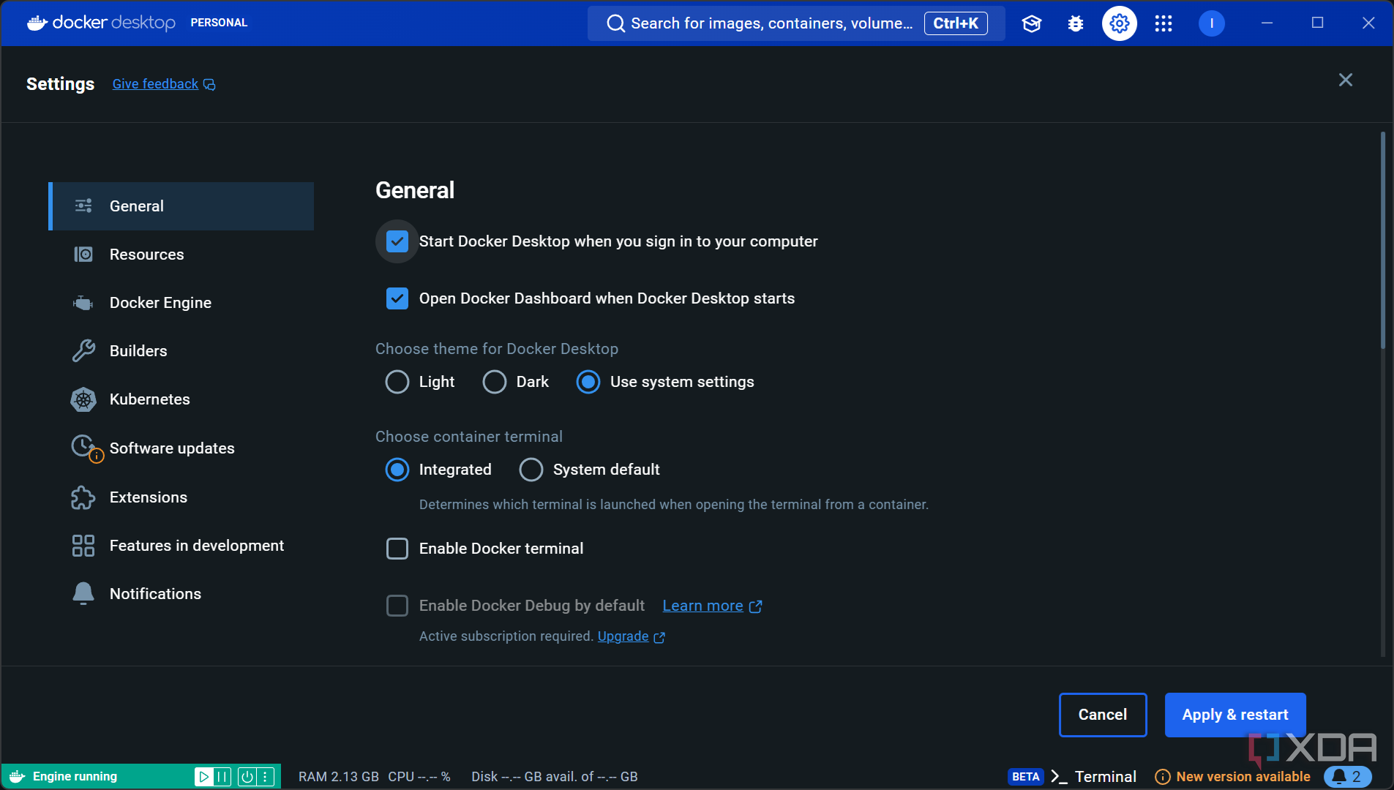Click the Features in development grid icon

pos(83,546)
